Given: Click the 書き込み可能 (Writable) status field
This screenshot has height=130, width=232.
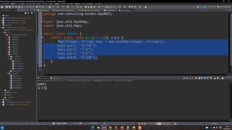Looking at the screenshot, I should (x=62, y=123).
